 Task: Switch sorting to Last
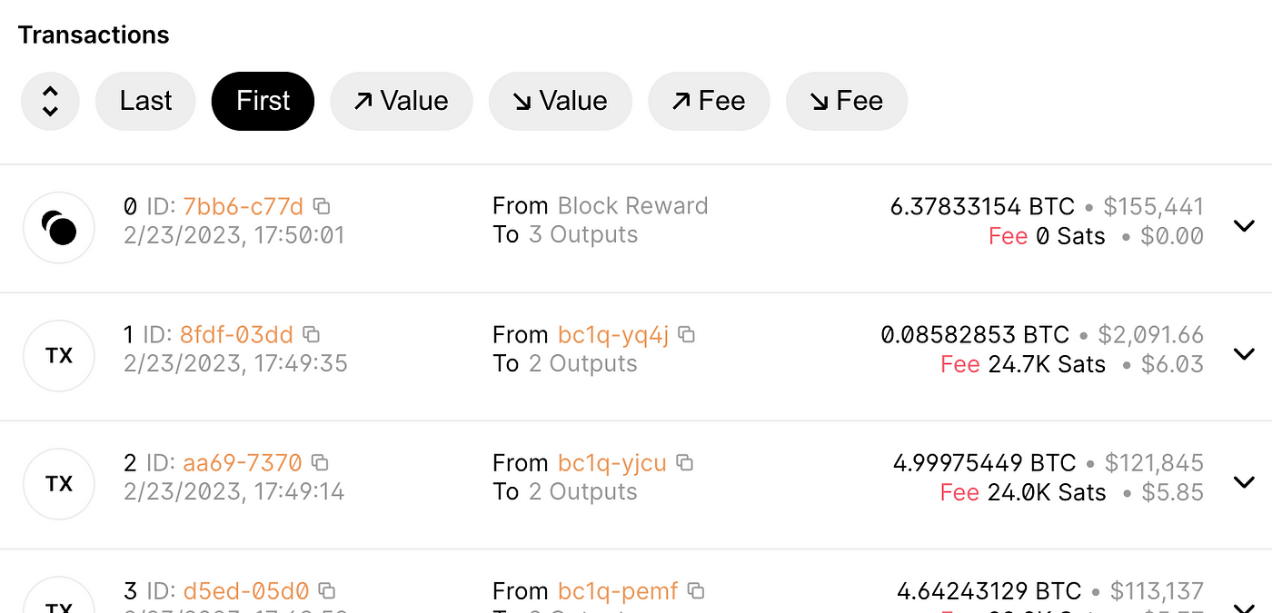coord(145,101)
